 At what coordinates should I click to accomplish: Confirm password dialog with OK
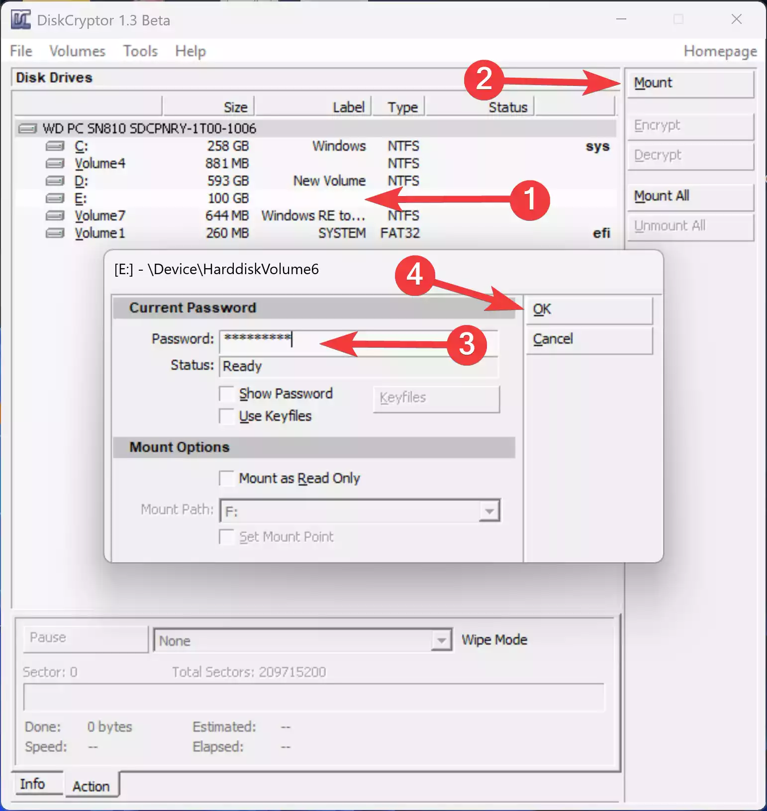click(x=589, y=310)
